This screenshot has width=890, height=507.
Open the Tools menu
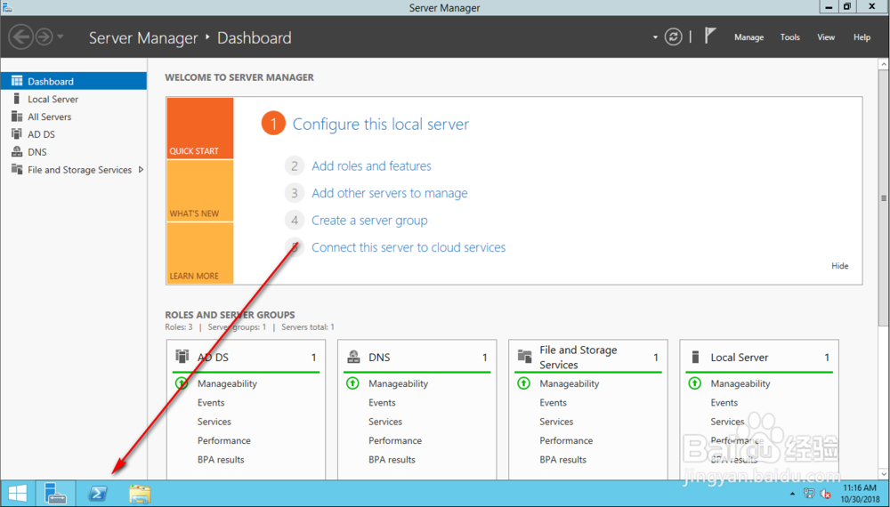pos(789,37)
